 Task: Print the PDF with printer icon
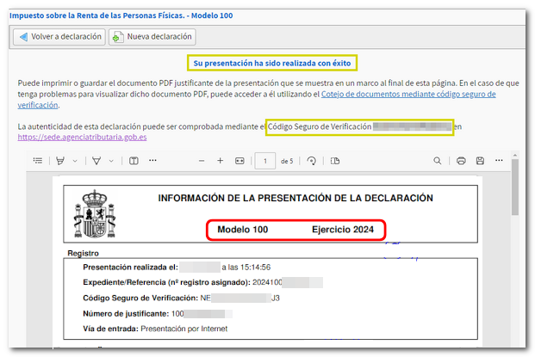point(461,160)
